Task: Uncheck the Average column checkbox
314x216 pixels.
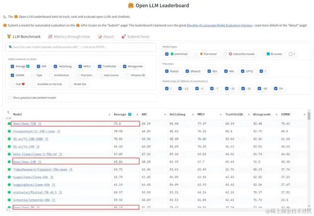Action: 13,66
